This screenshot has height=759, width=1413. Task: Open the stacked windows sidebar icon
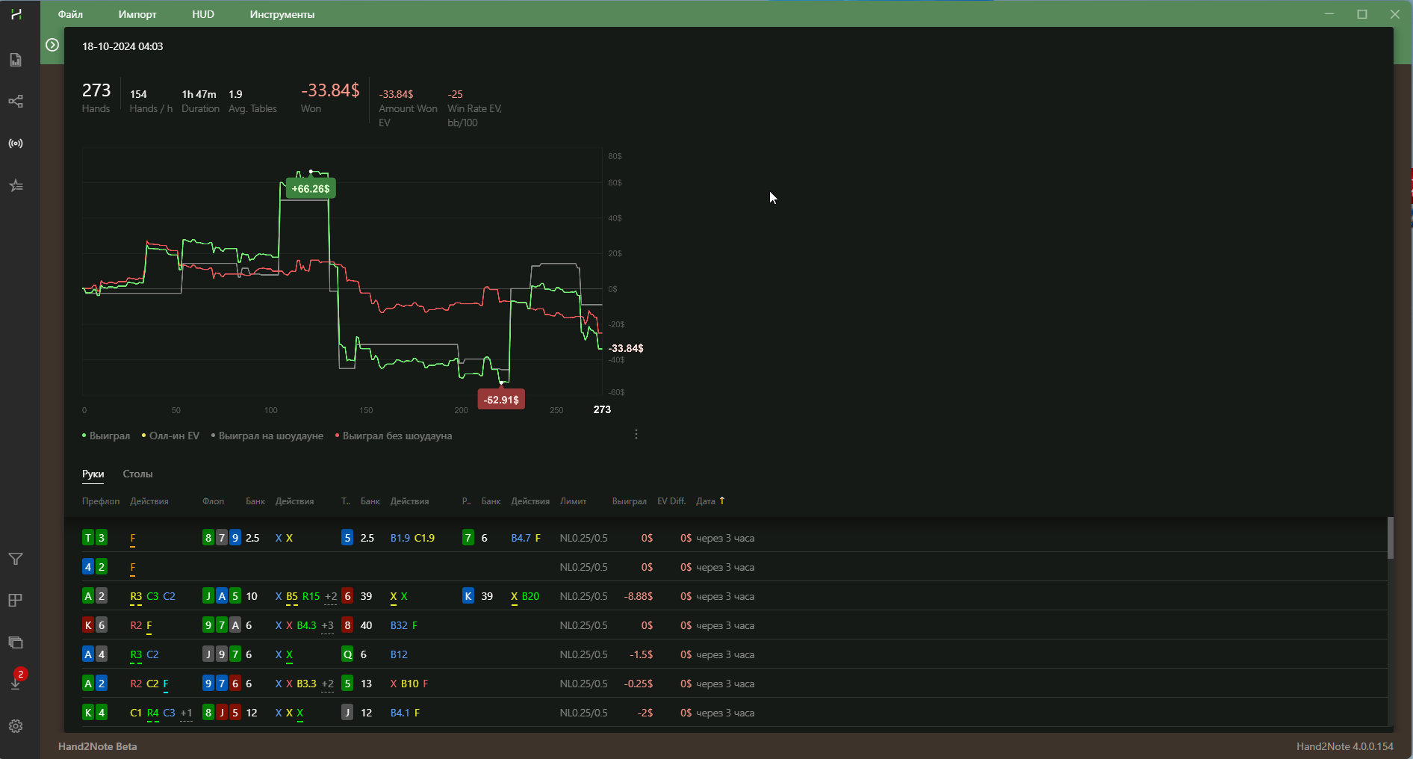tap(16, 642)
